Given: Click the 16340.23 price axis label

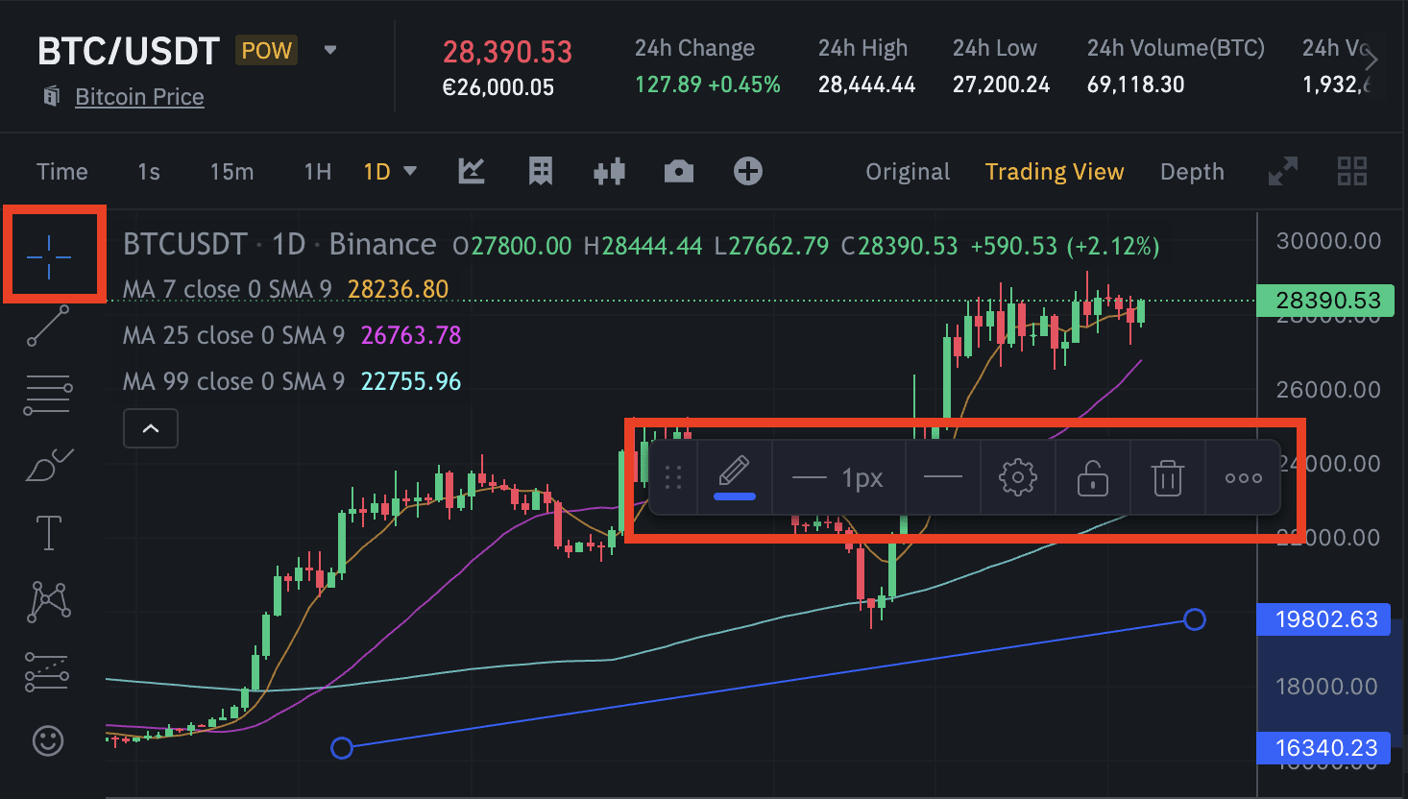Looking at the screenshot, I should point(1325,748).
